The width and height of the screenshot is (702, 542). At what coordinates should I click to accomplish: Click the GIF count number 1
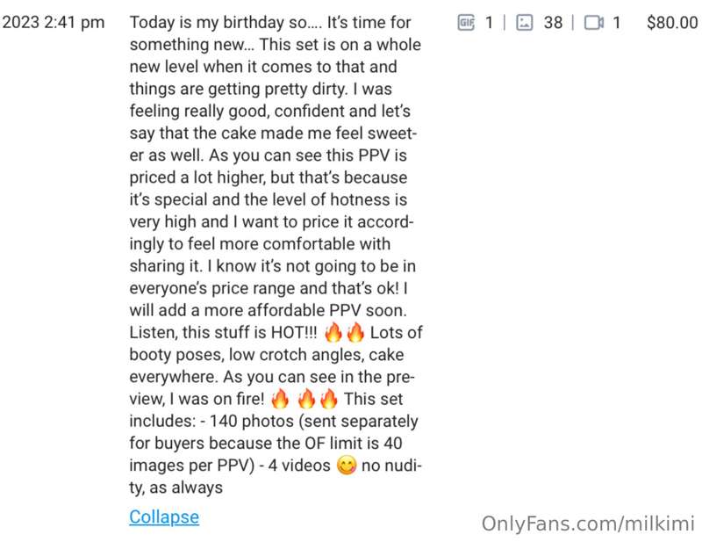click(490, 23)
